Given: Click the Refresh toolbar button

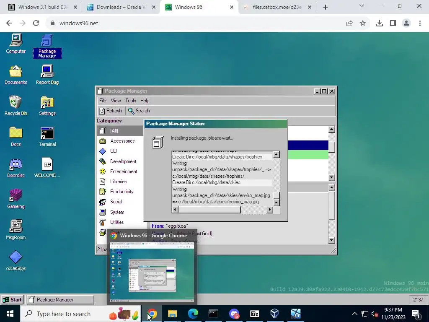Looking at the screenshot, I should click(x=111, y=111).
